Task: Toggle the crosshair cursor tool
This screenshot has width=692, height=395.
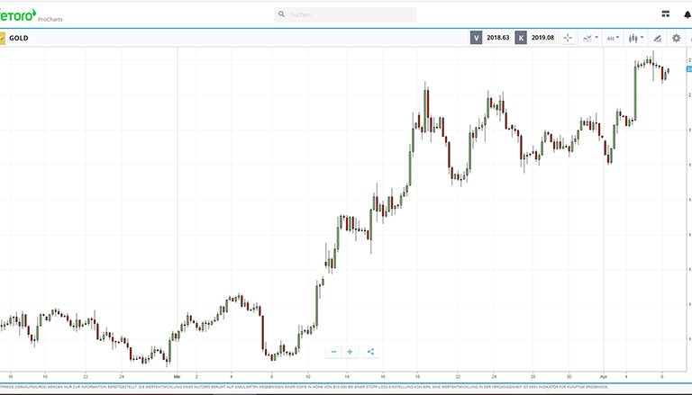Action: [x=568, y=38]
